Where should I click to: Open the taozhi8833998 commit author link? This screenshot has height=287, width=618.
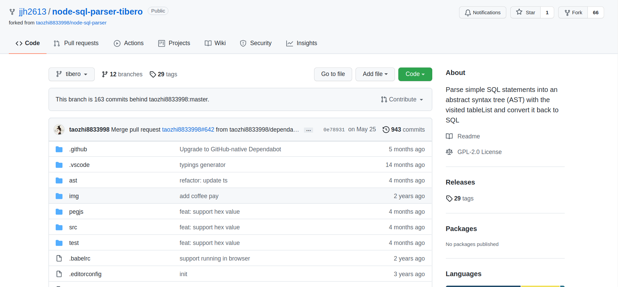(x=89, y=130)
